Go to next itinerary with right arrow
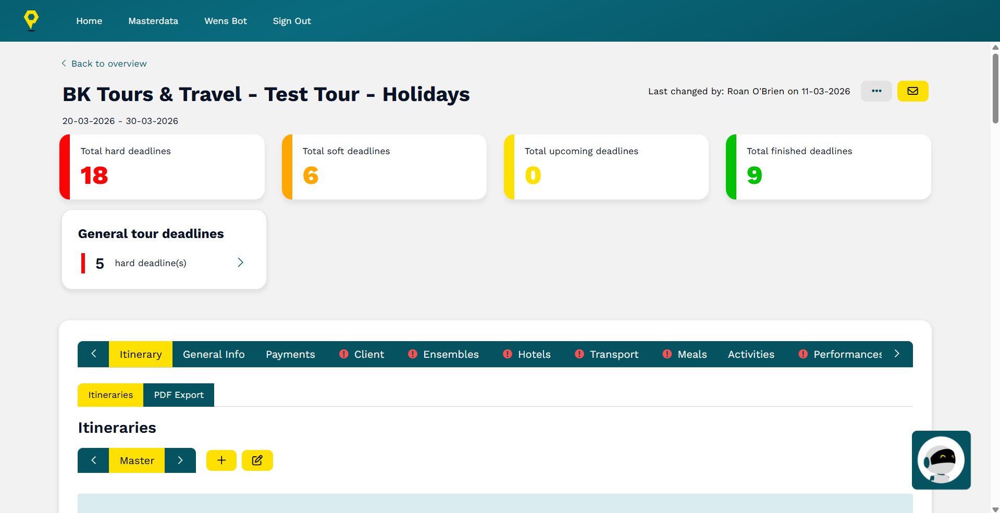1000x513 pixels. tap(180, 460)
